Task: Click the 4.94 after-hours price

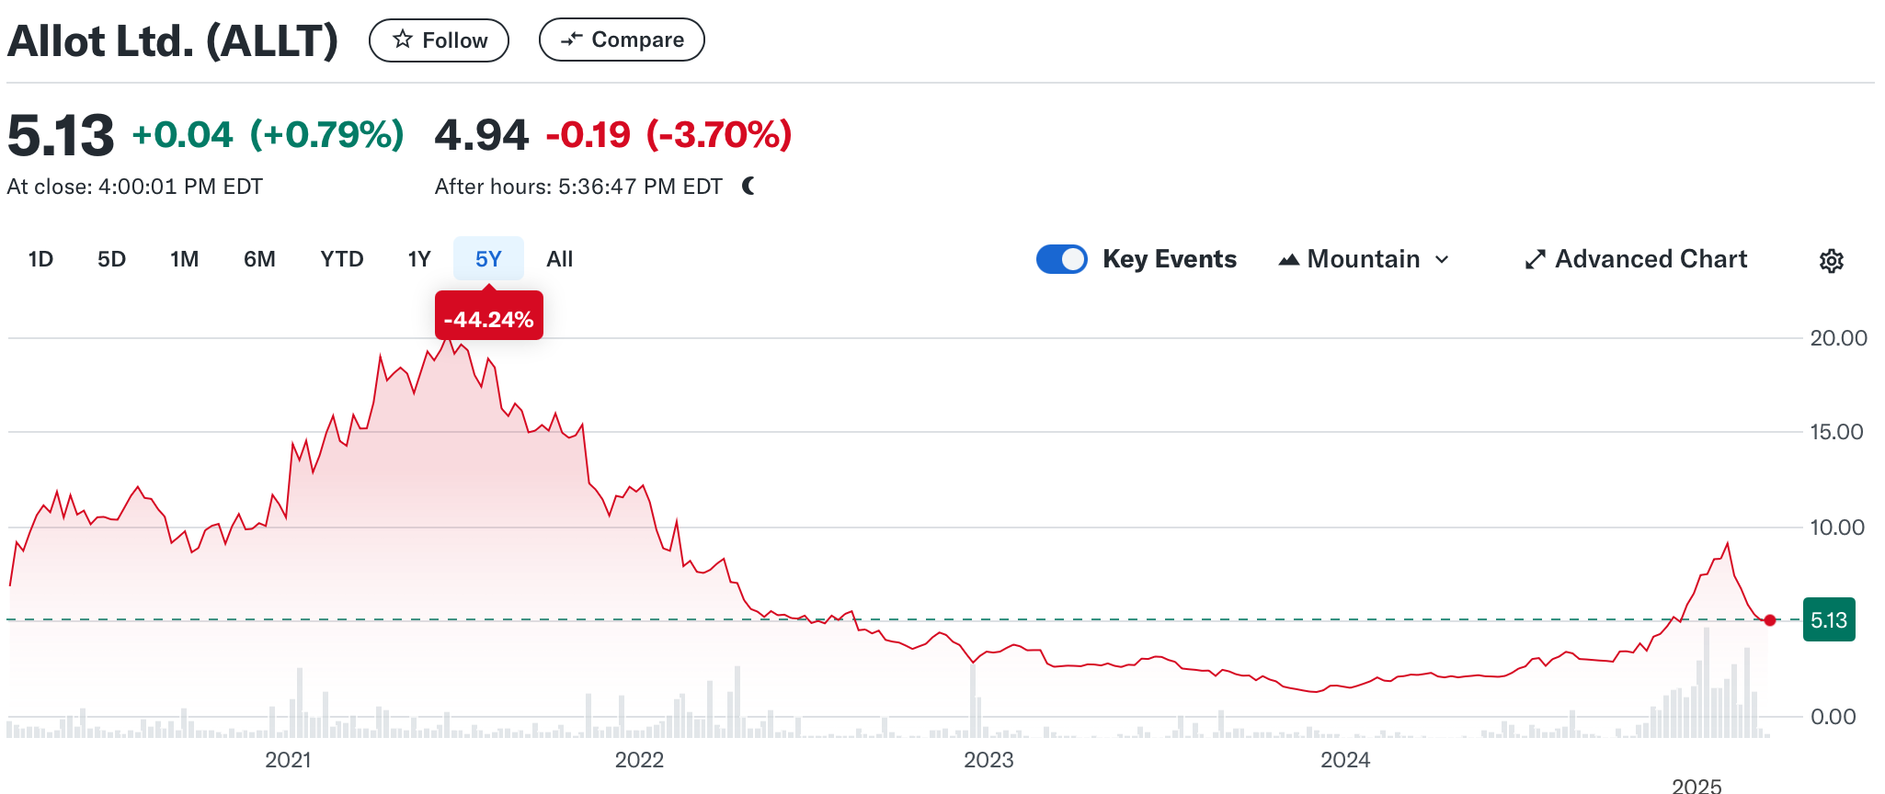Action: click(x=482, y=135)
